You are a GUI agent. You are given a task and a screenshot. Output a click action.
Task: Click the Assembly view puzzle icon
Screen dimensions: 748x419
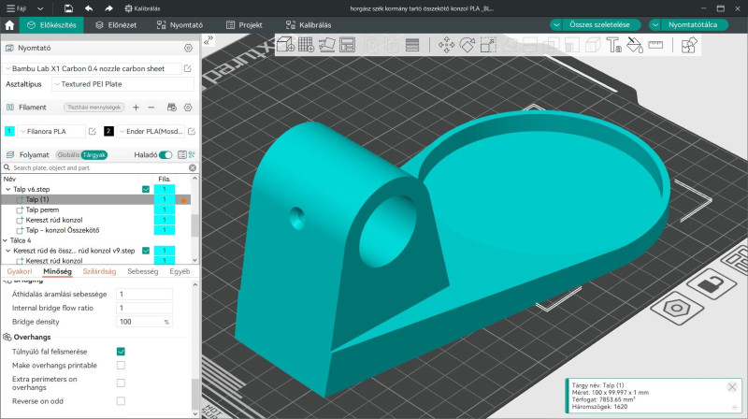click(x=689, y=45)
